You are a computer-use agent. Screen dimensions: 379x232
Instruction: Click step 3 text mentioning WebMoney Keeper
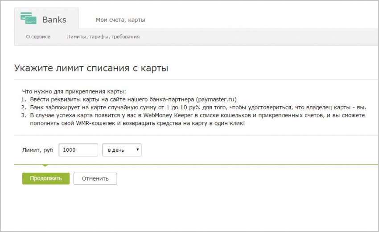point(197,119)
